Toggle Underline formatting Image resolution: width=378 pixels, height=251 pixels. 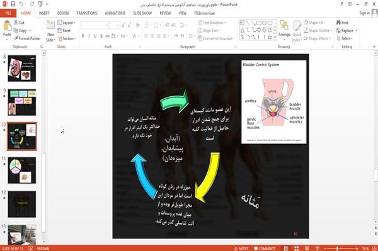95,36
